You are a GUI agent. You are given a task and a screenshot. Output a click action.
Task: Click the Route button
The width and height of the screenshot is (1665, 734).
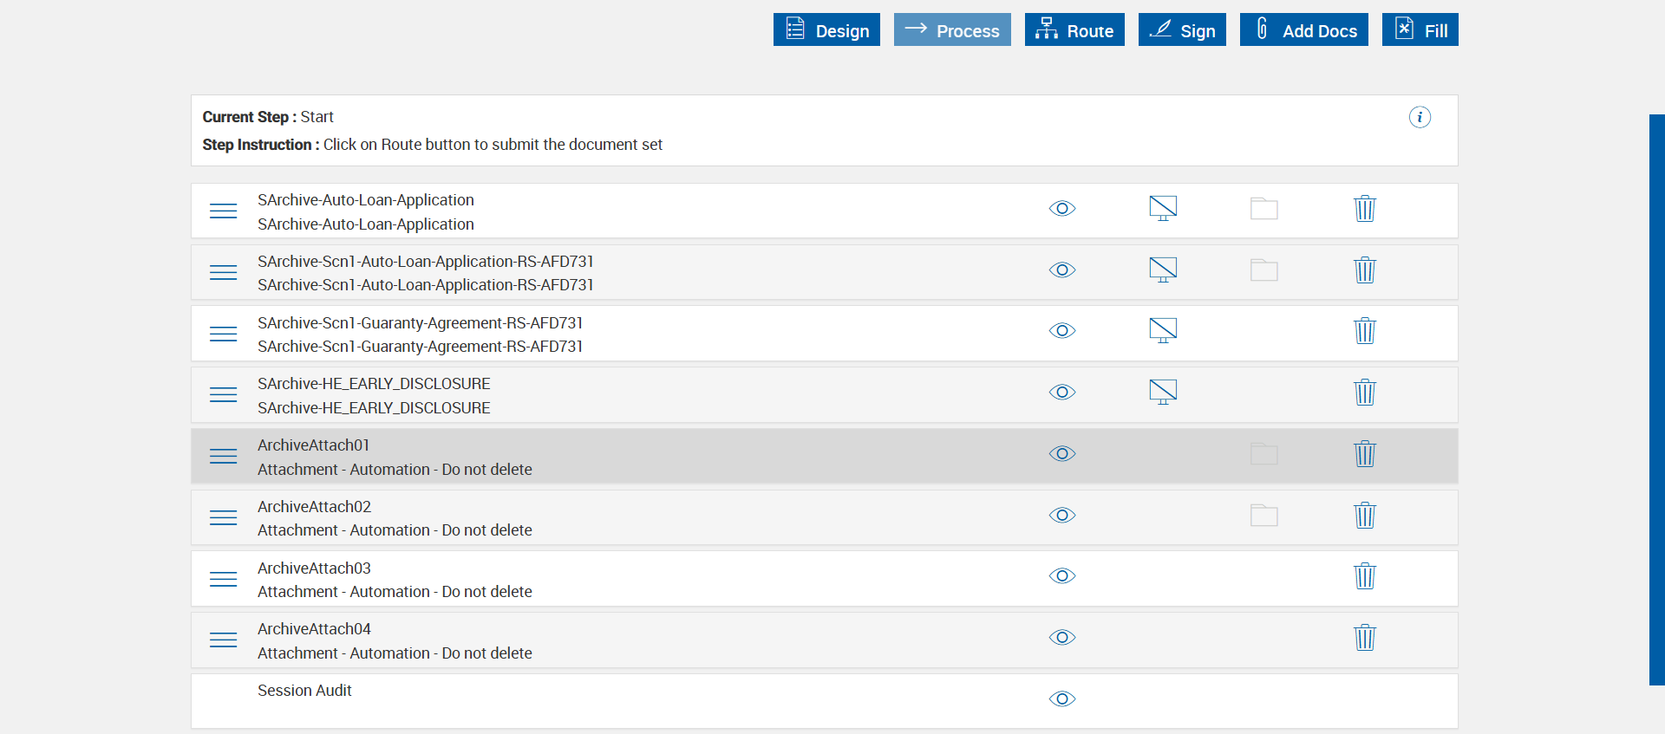coord(1074,30)
